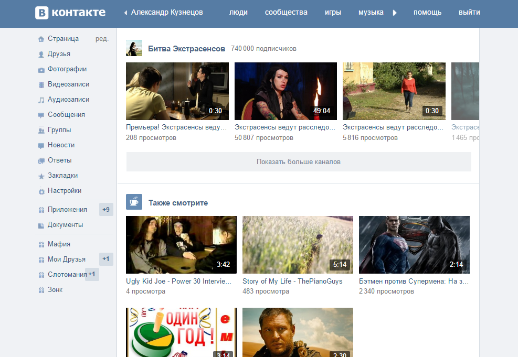The width and height of the screenshot is (518, 357).
Task: Click the folder icon beside Документы
Action: [x=41, y=225]
